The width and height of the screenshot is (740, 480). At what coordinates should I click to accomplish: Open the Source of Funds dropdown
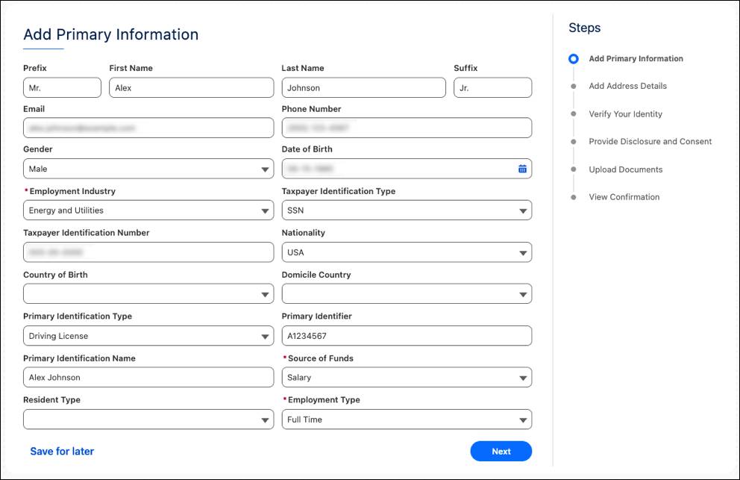522,377
